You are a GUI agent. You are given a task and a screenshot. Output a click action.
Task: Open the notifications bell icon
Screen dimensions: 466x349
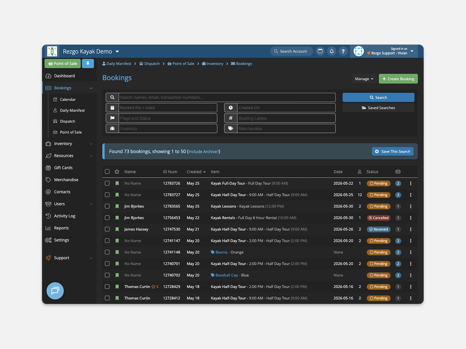pyautogui.click(x=332, y=51)
